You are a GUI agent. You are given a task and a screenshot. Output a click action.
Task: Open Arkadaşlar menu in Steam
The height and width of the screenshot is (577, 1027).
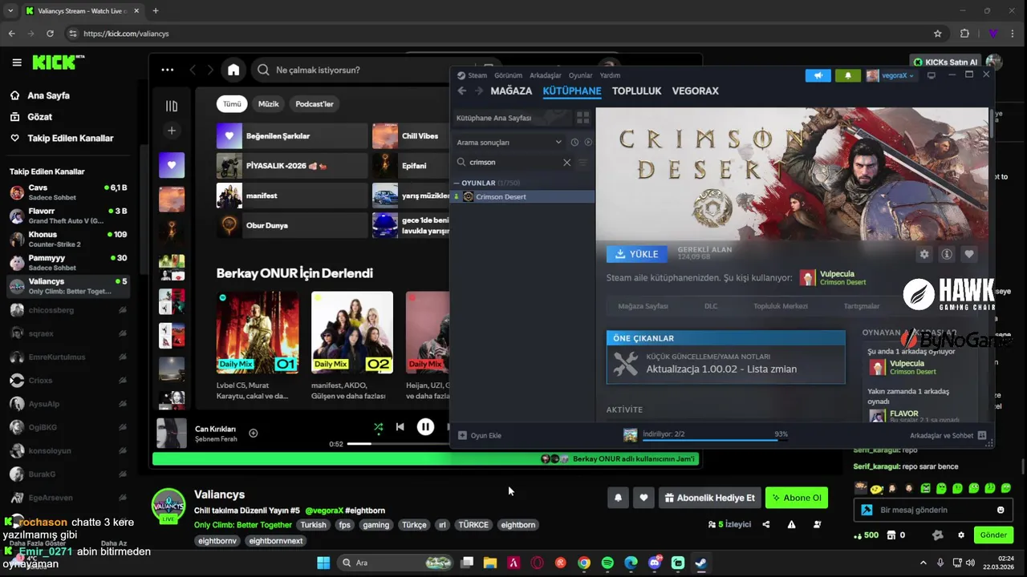point(546,75)
